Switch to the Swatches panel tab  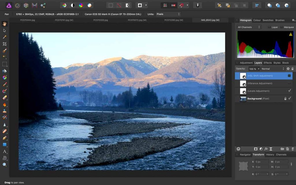tap(268, 20)
